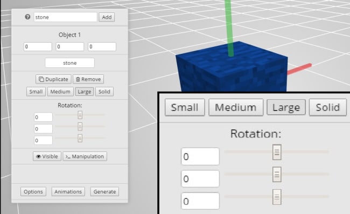Screen dimensions: 350x214
Task: Click the help question mark icon
Action: (27, 17)
